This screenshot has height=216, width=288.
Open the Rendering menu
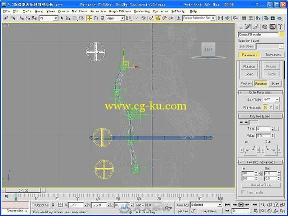tap(142, 11)
